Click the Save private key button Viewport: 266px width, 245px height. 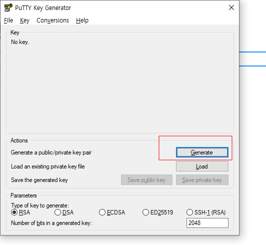tap(202, 180)
